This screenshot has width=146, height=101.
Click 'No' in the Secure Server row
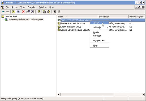tap(131, 30)
